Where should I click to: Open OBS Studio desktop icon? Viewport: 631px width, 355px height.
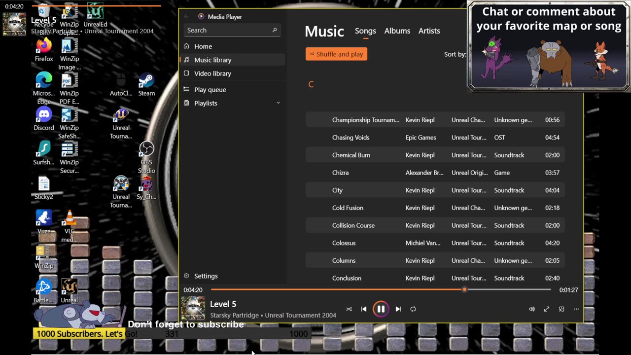pos(146,158)
